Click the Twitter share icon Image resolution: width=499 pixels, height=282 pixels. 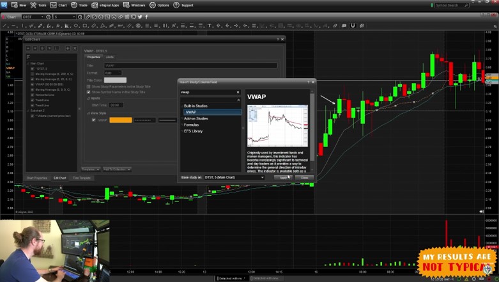pyautogui.click(x=140, y=17)
